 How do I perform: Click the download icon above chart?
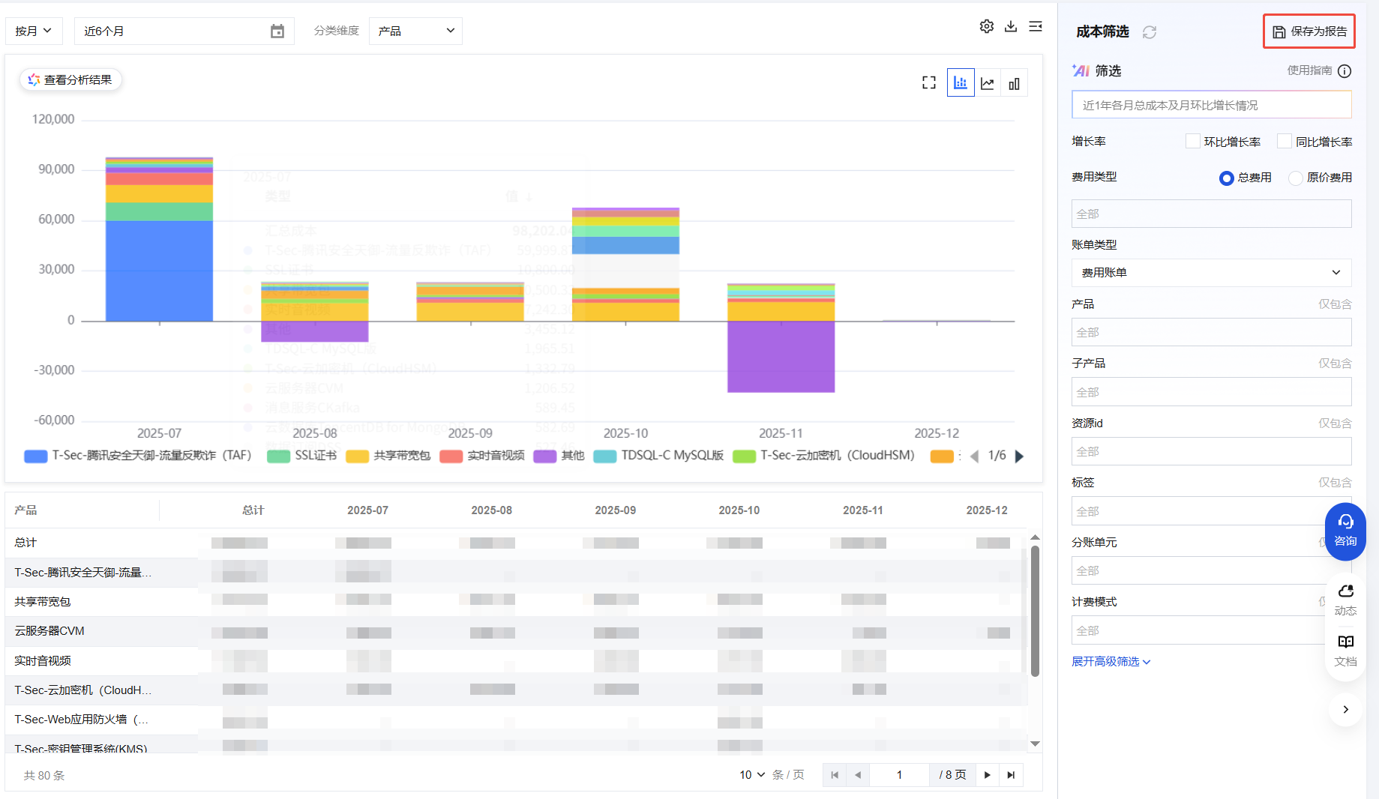pos(1011,26)
